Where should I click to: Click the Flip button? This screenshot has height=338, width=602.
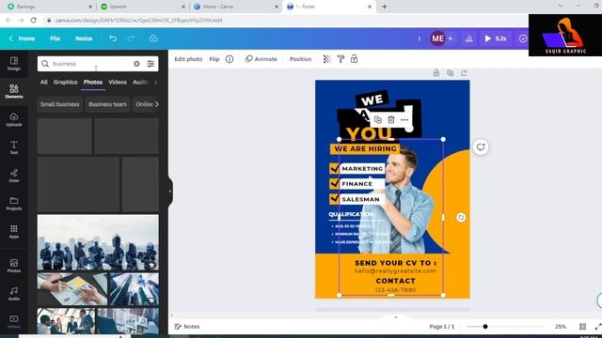[214, 59]
